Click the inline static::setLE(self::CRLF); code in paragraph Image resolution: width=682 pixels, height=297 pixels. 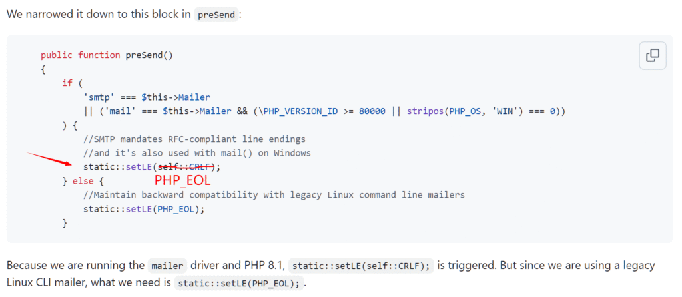[362, 266]
